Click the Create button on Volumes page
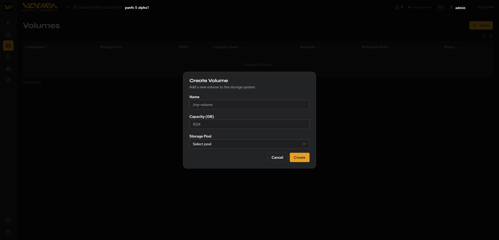This screenshot has width=499, height=240. tap(481, 25)
